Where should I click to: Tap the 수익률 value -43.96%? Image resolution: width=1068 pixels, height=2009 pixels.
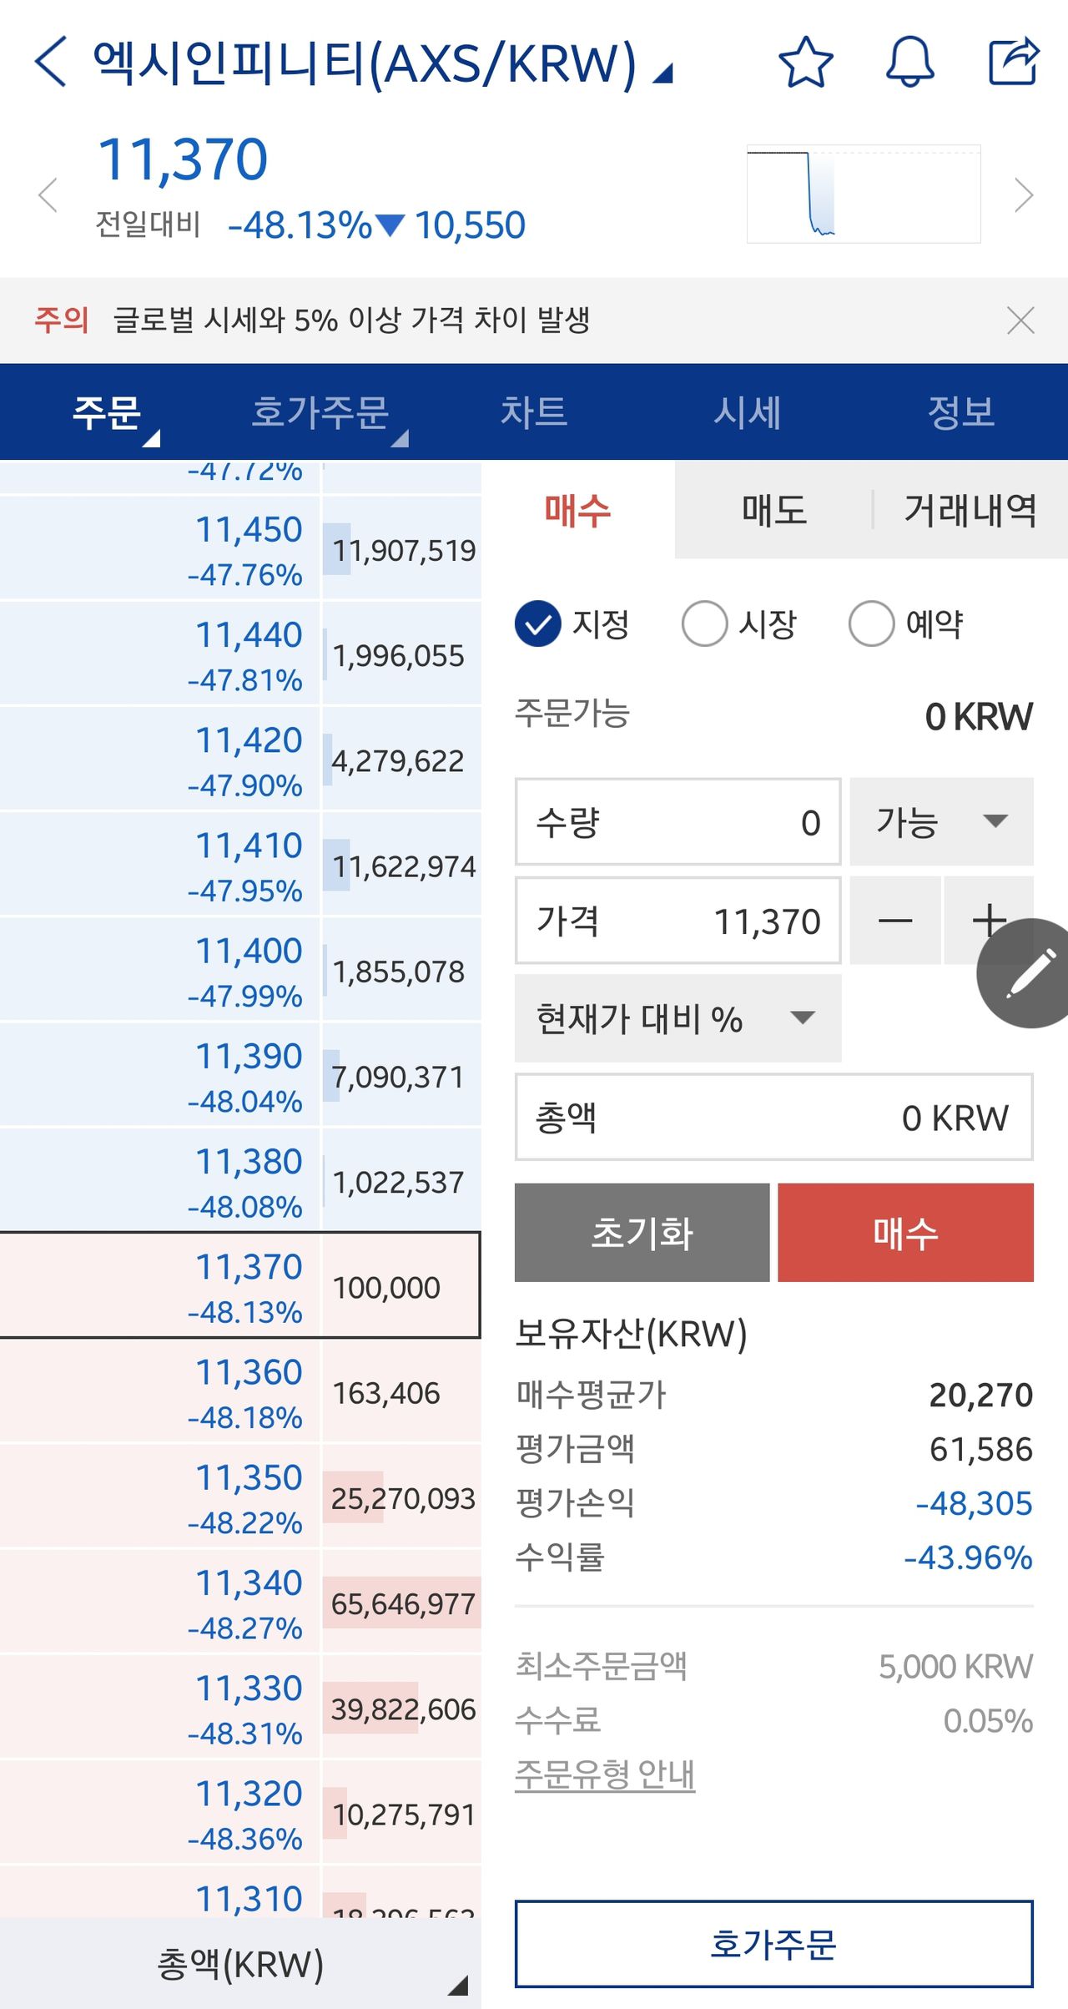pos(969,1557)
